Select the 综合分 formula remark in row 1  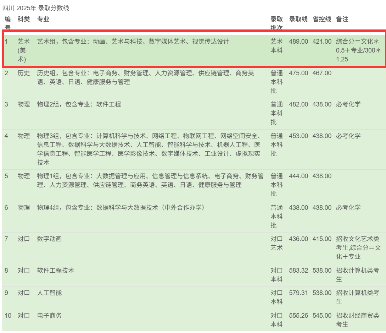click(358, 50)
